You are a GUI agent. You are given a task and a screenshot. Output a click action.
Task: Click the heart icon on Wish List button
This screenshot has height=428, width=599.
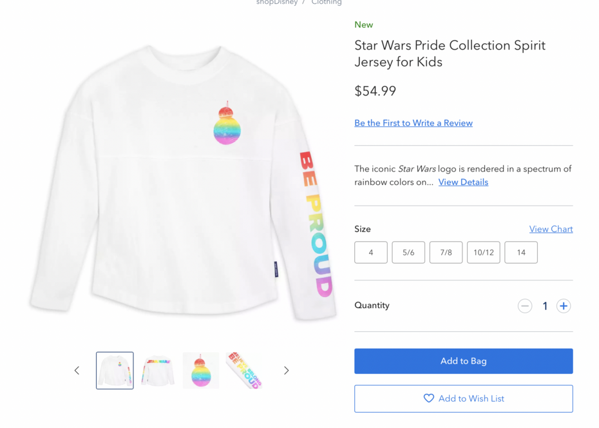429,398
